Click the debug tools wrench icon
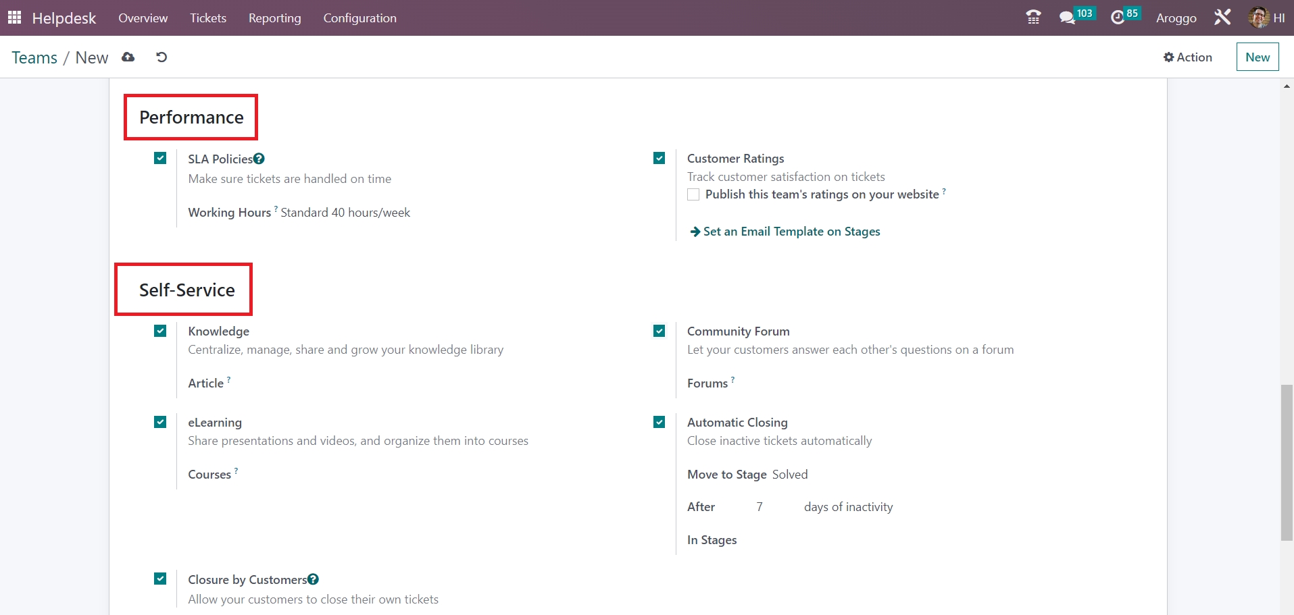 [x=1222, y=18]
